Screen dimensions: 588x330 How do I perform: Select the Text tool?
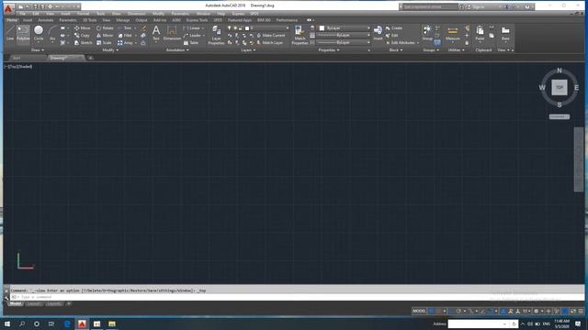[x=156, y=33]
